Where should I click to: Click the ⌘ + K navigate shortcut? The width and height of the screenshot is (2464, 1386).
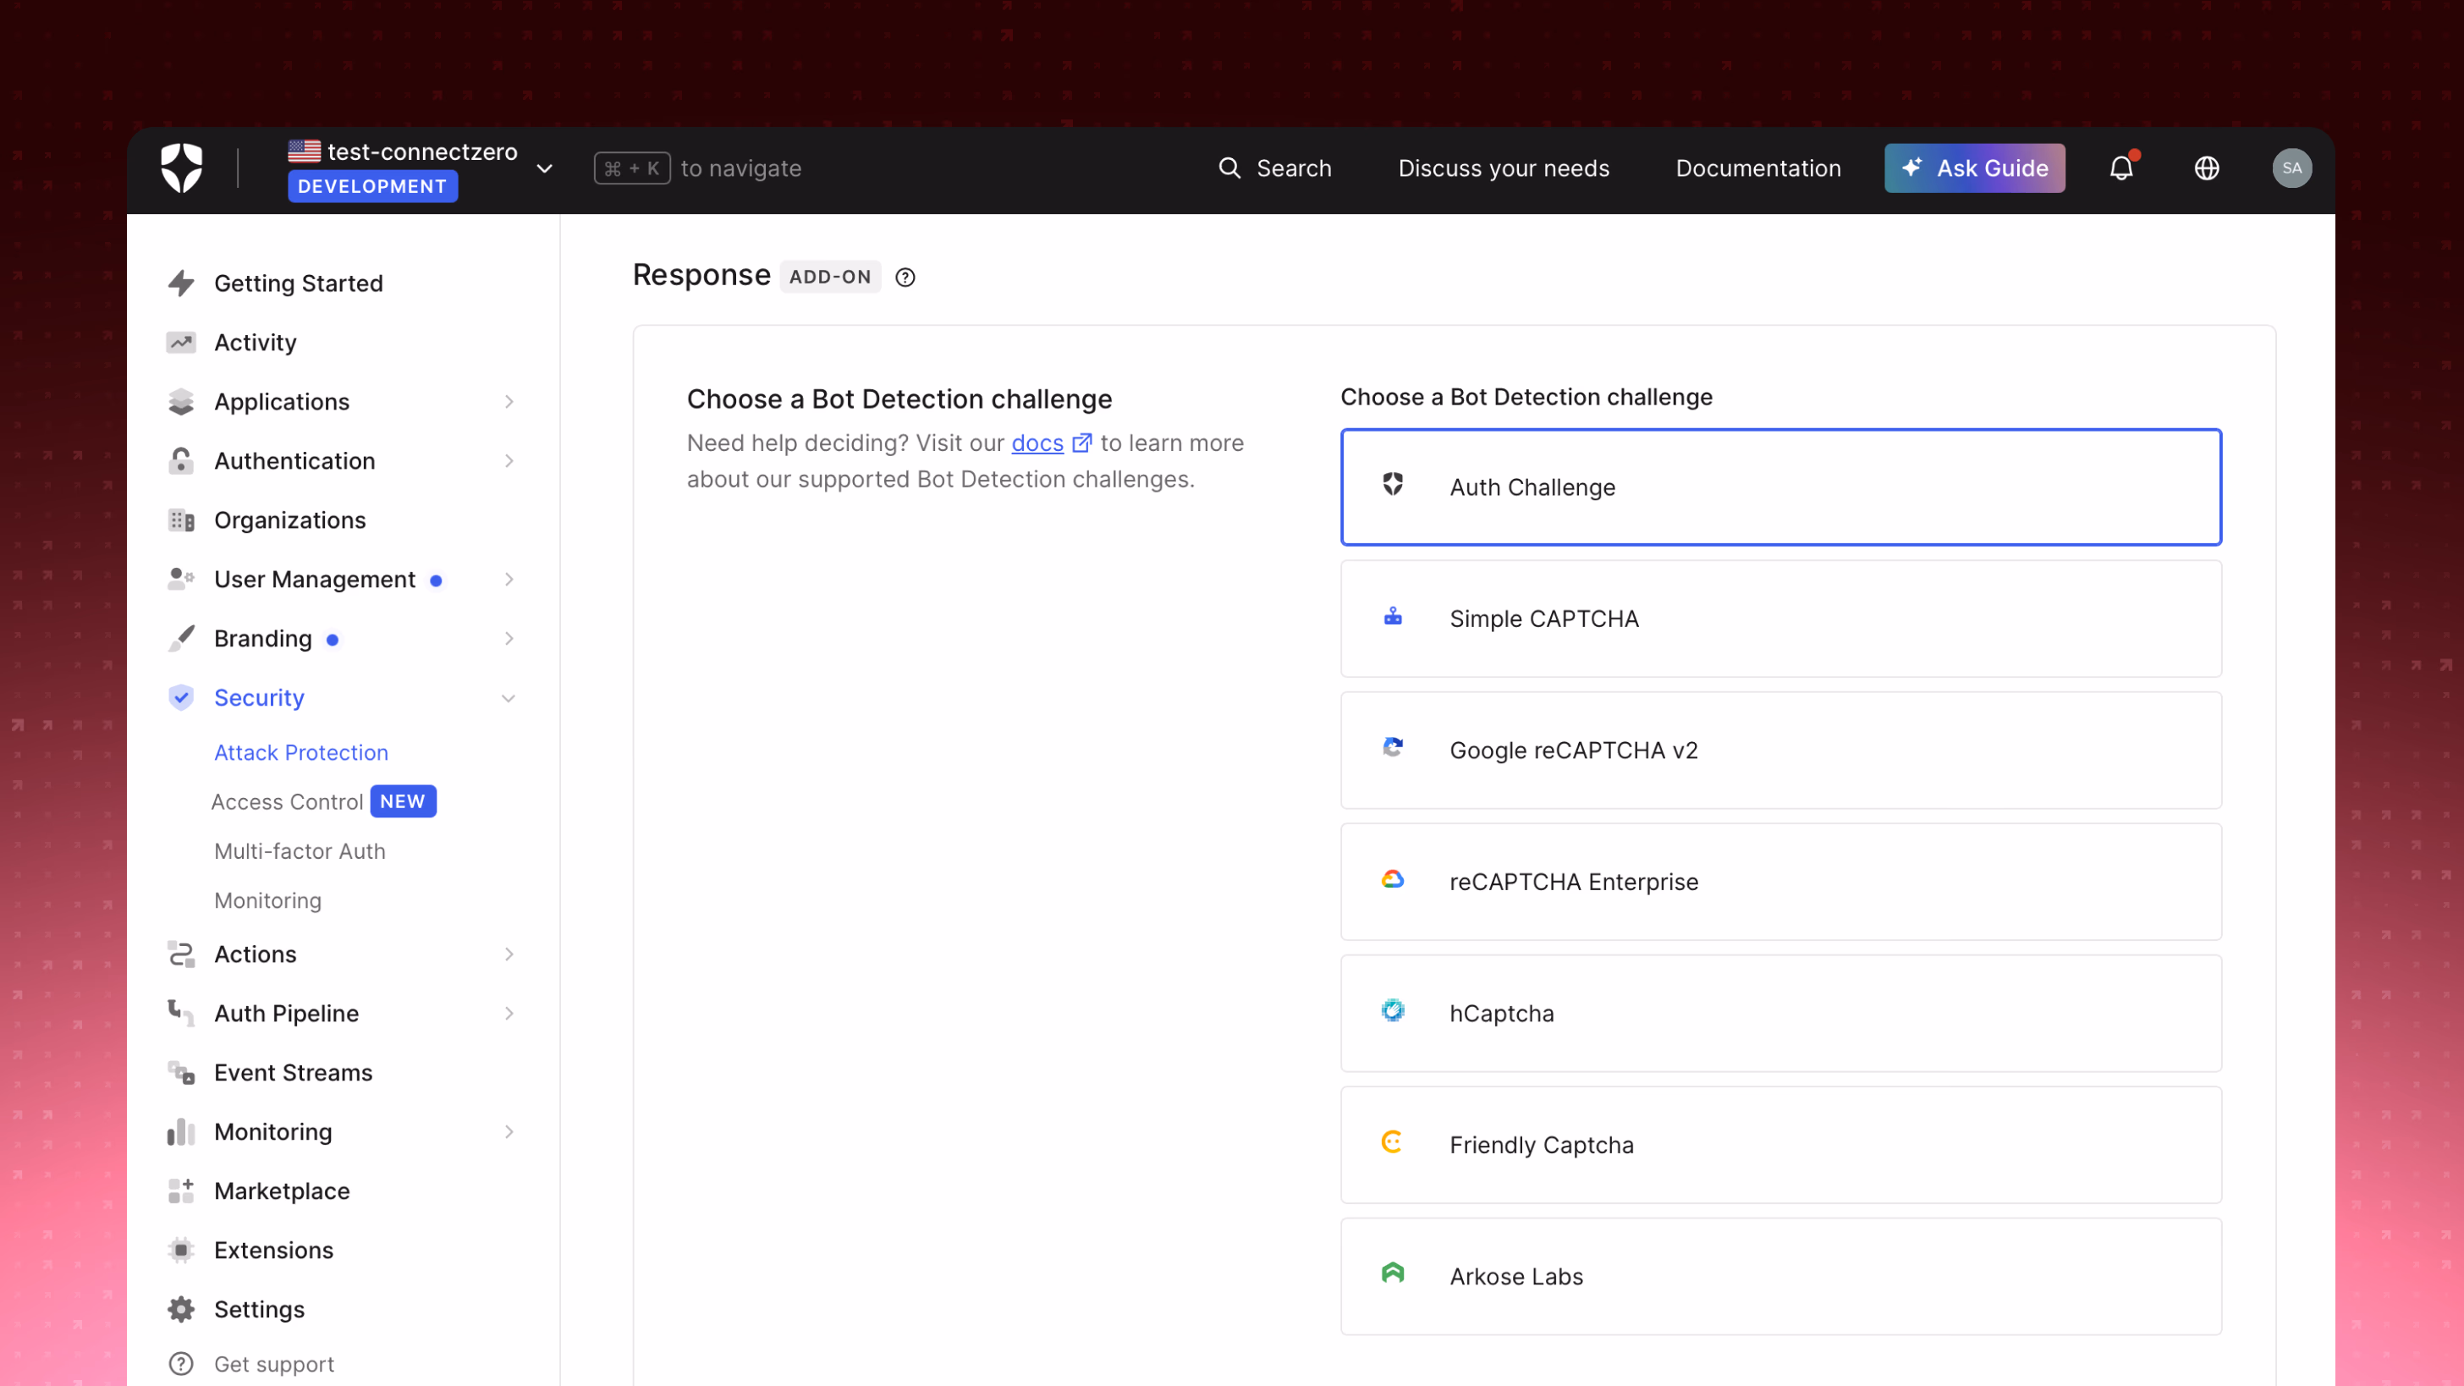tap(632, 168)
